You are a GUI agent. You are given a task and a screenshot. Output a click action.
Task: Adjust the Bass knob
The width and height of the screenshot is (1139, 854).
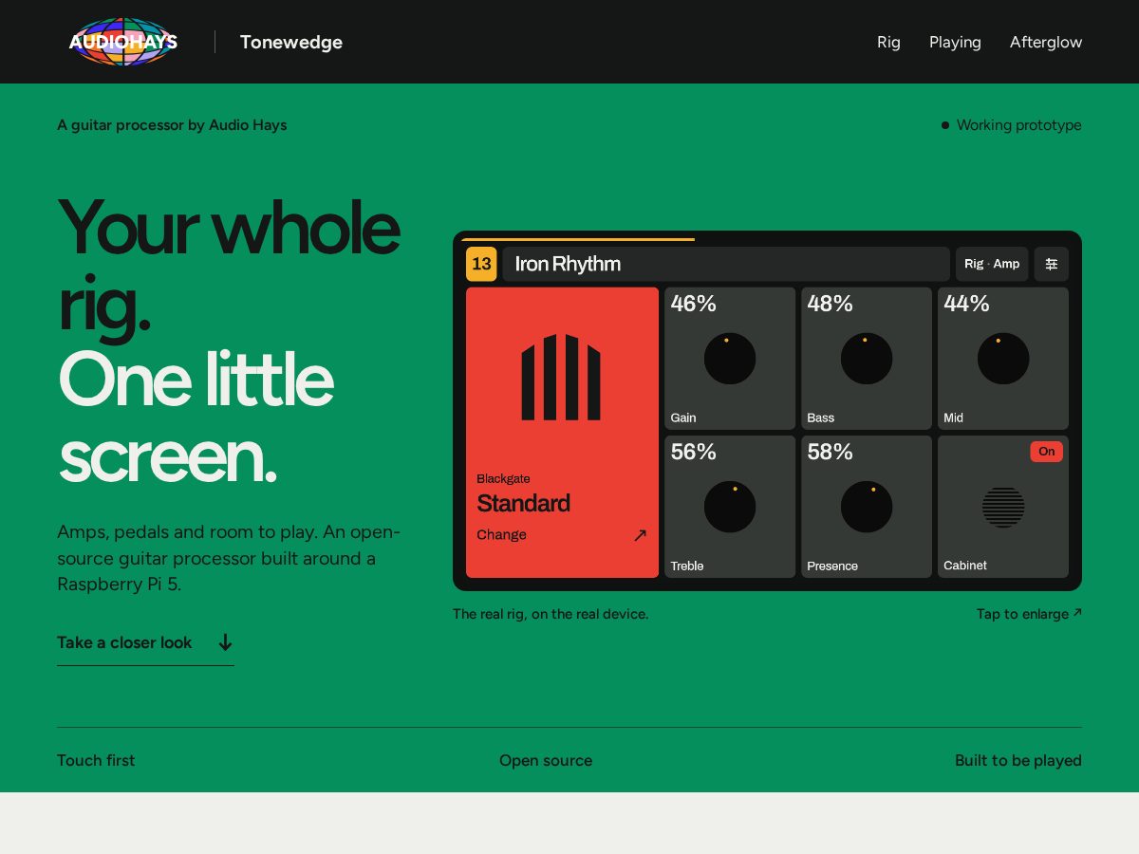(867, 359)
